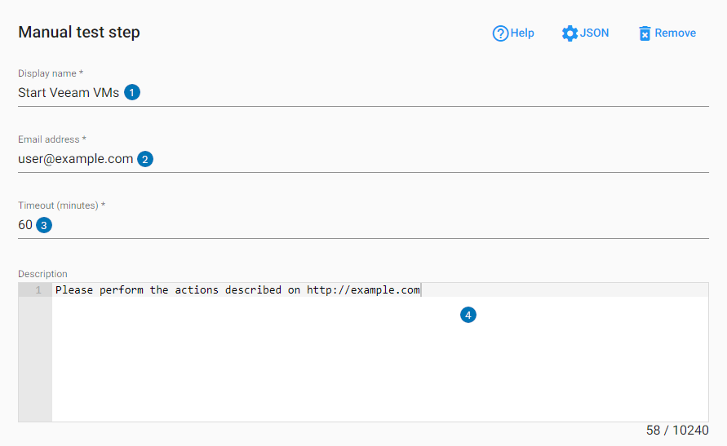Click badge 1 beside Start Veeam VMs

pyautogui.click(x=132, y=92)
